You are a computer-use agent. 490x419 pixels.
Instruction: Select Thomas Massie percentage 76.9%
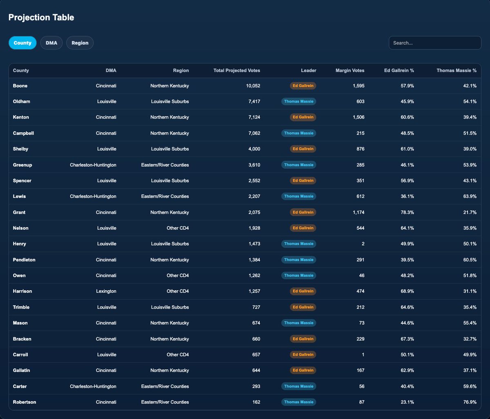(470, 402)
